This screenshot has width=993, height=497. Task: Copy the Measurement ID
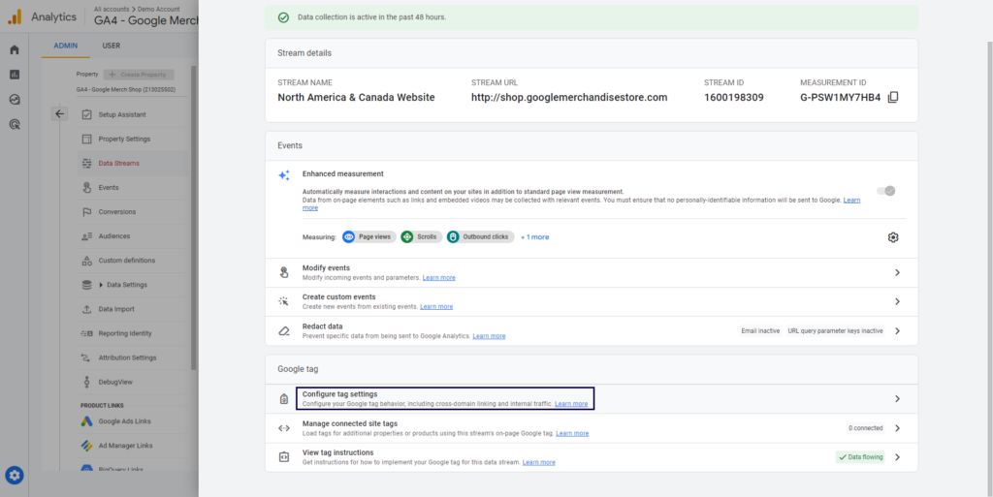[893, 98]
